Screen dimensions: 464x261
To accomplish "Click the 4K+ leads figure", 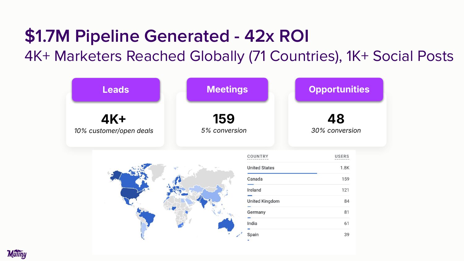I will coord(114,119).
